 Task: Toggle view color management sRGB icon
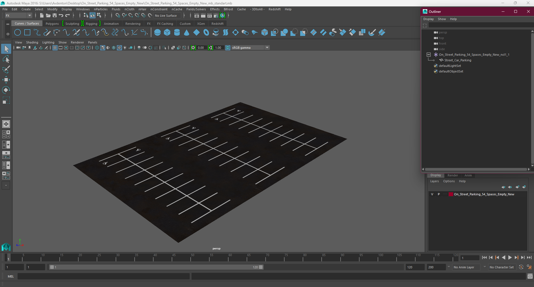(228, 48)
